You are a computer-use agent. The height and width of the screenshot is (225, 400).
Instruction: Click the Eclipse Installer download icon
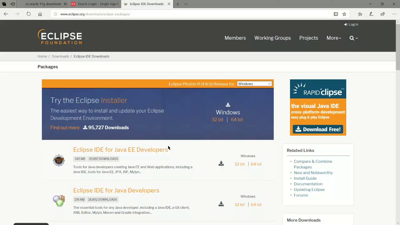click(x=228, y=105)
